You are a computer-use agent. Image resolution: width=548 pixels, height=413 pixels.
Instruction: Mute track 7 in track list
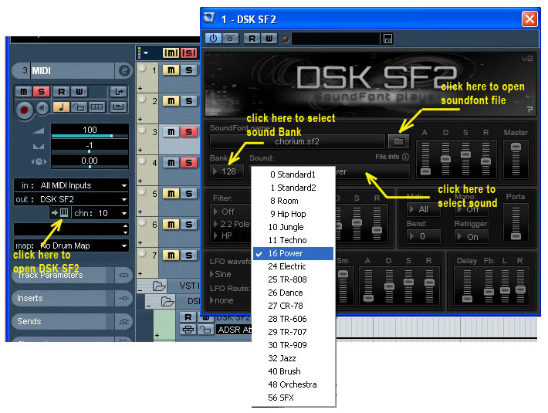(171, 255)
